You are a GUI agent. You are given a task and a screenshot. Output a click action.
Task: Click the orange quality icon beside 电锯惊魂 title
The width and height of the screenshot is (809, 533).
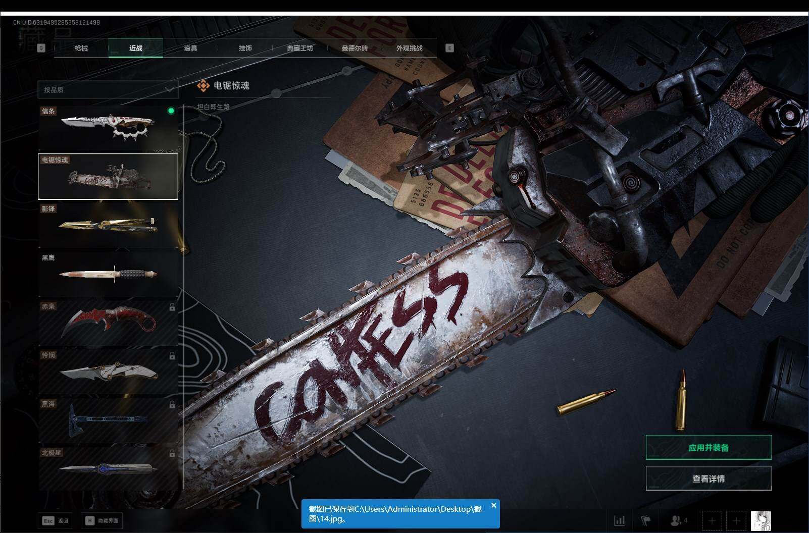coord(203,86)
